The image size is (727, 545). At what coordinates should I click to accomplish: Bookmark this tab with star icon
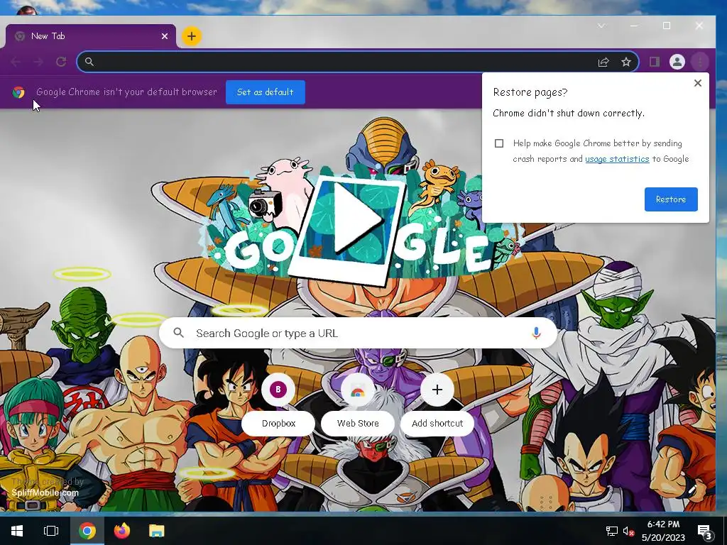[626, 62]
